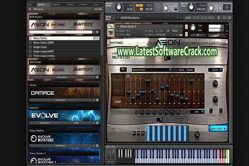Click the AEON Rhythmic info icon
This screenshot has height=166, width=249.
94,32
